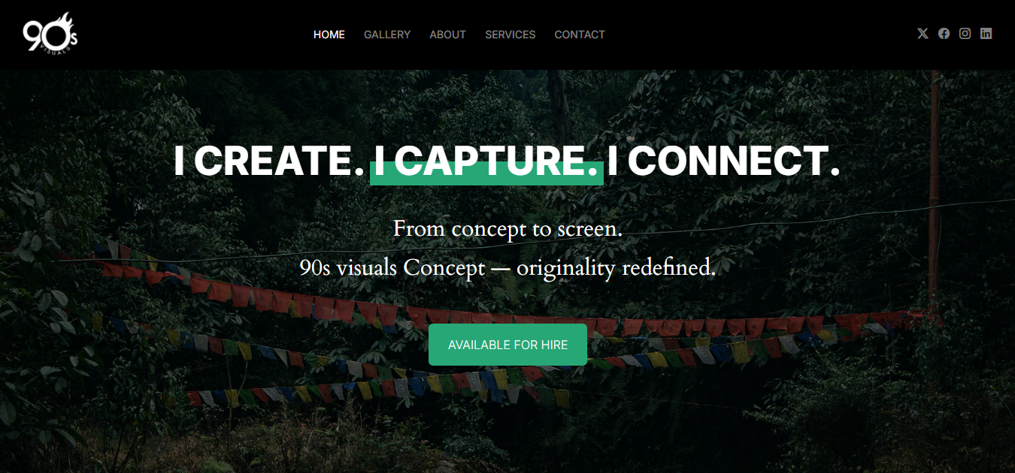1015x473 pixels.
Task: Open the Instagram profile icon
Action: (965, 34)
